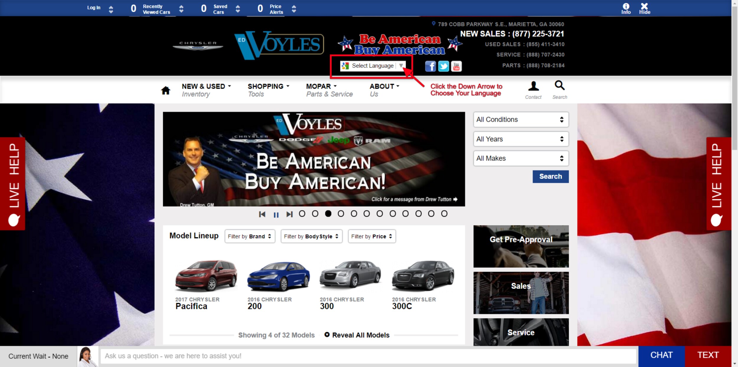Open the Filter by Price dropdown
The image size is (738, 367).
pos(372,236)
